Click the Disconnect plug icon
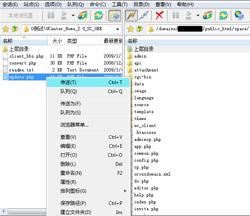This screenshot has height=216, width=250. pos(143,16)
